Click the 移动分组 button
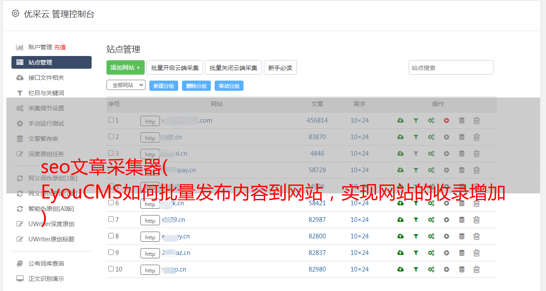This screenshot has height=291, width=546. click(x=229, y=86)
